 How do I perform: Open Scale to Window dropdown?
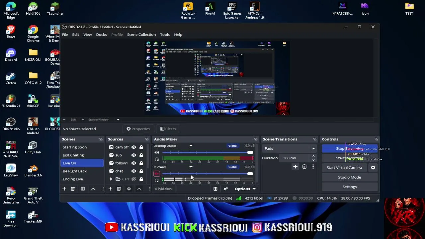point(118,119)
